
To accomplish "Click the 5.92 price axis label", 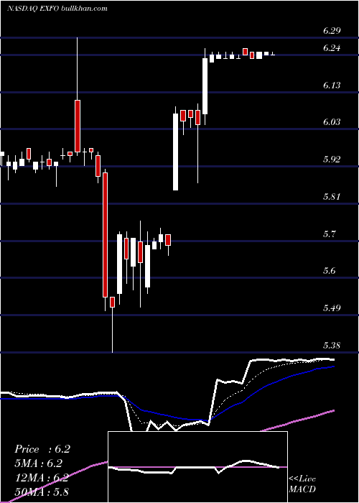I will (332, 159).
